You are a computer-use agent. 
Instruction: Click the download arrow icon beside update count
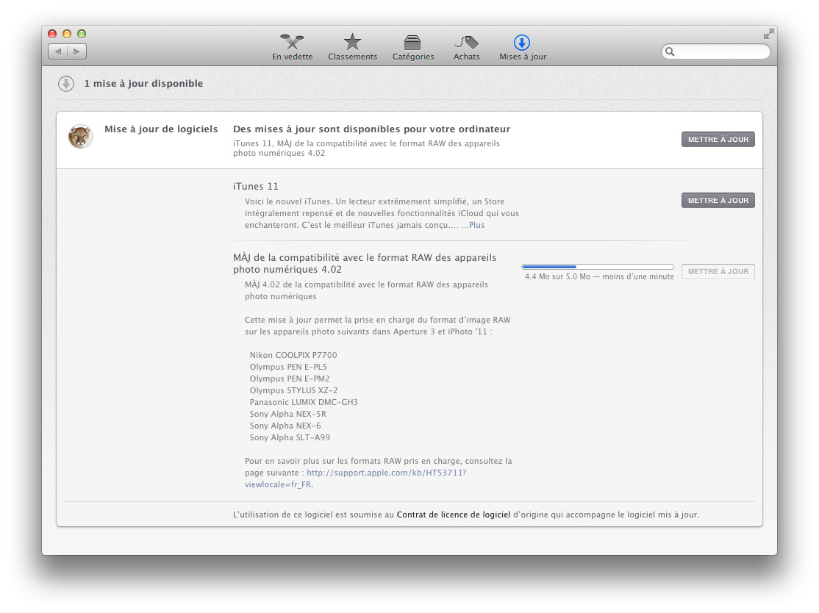[x=66, y=84]
